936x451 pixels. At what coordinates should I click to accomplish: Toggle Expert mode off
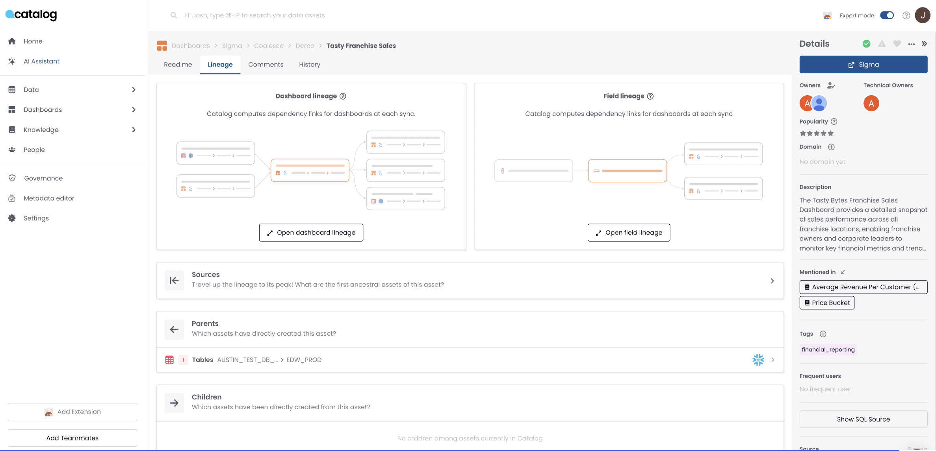tap(887, 15)
